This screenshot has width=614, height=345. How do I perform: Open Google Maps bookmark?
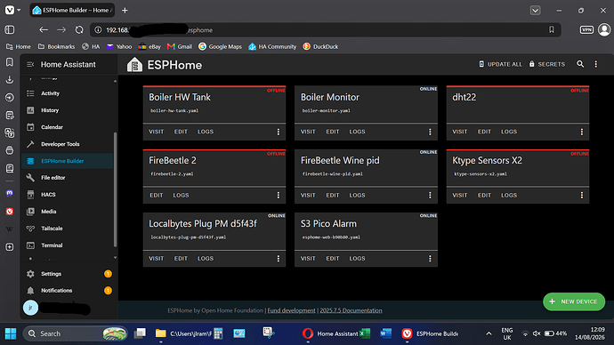[220, 46]
